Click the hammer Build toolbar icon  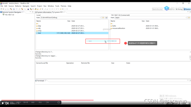tap(11, 9)
